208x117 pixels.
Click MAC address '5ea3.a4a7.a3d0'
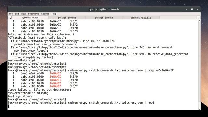[x=32, y=73]
